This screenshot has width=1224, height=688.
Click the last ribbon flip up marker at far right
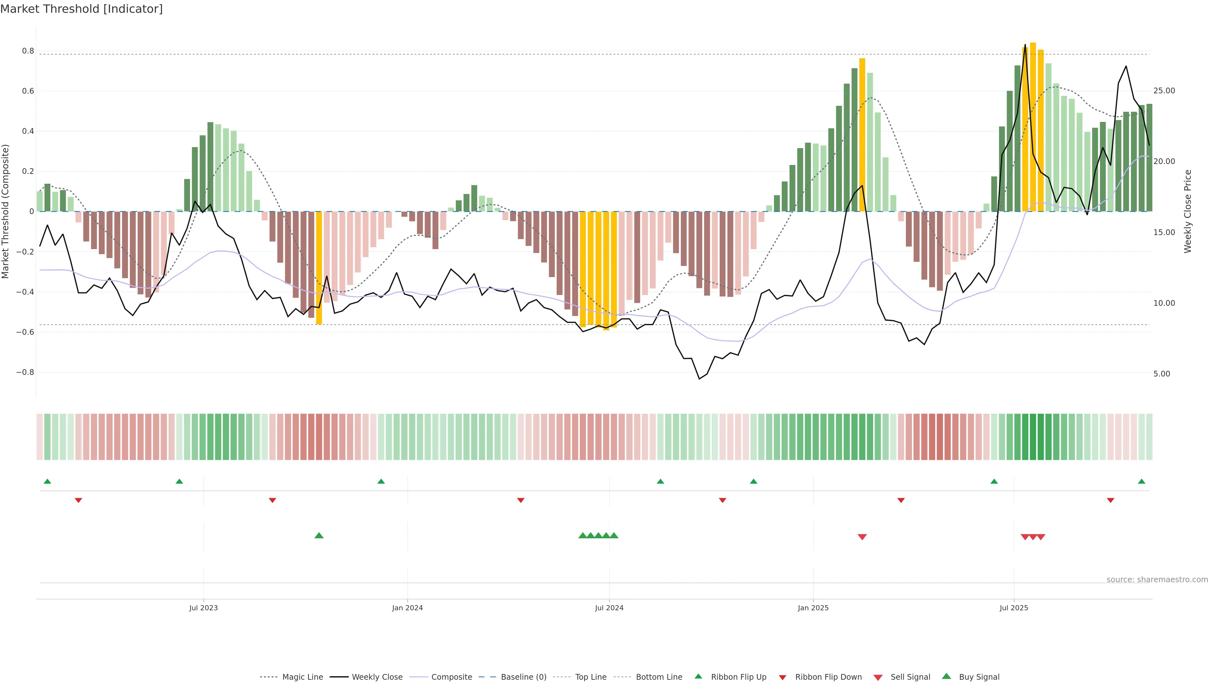click(1141, 482)
